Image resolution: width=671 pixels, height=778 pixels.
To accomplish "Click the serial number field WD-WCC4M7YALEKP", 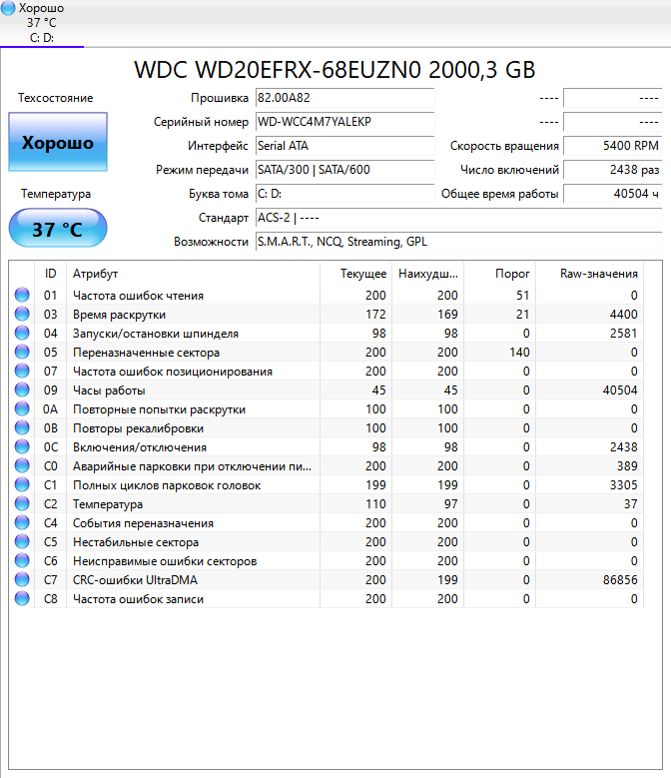I will (x=344, y=122).
